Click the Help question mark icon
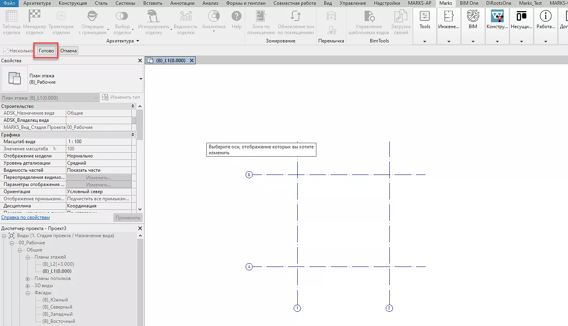 [237, 17]
